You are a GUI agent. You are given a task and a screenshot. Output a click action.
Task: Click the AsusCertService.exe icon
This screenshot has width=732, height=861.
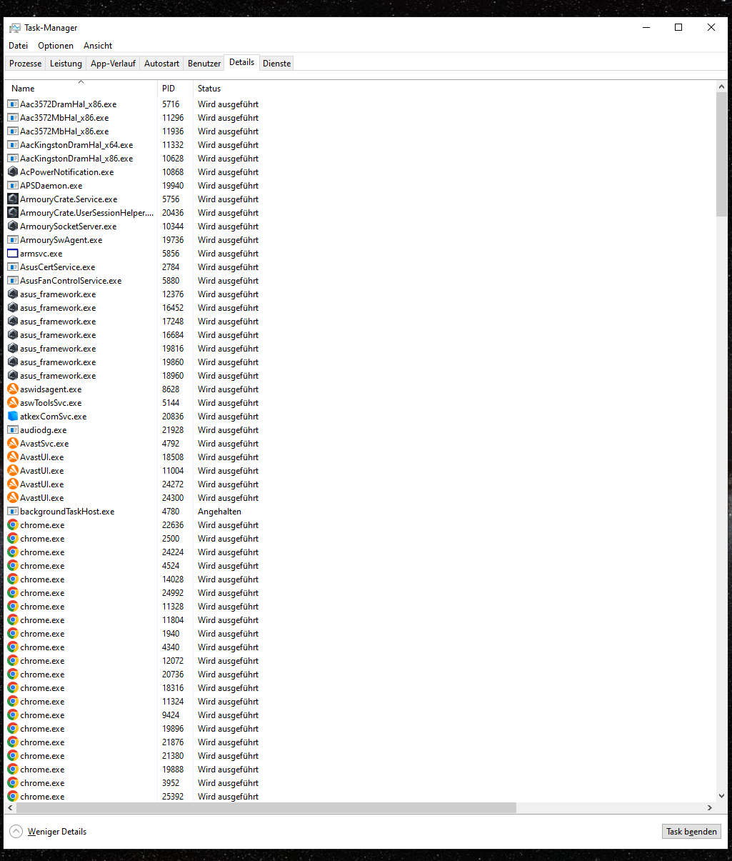click(13, 267)
